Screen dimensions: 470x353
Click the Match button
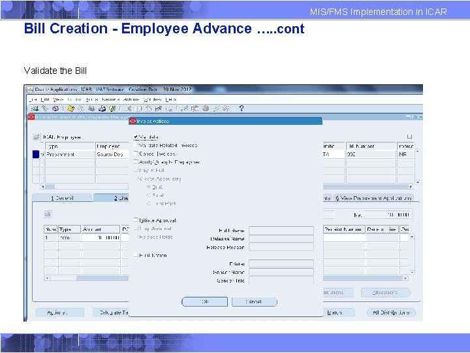[x=339, y=312]
